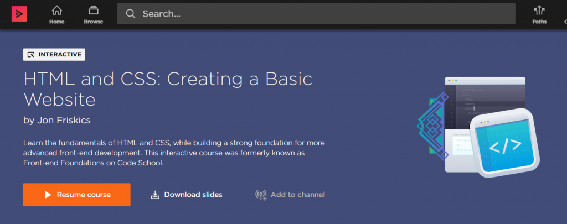This screenshot has height=224, width=567.
Task: Open the Browse navigation item
Action: (x=93, y=15)
